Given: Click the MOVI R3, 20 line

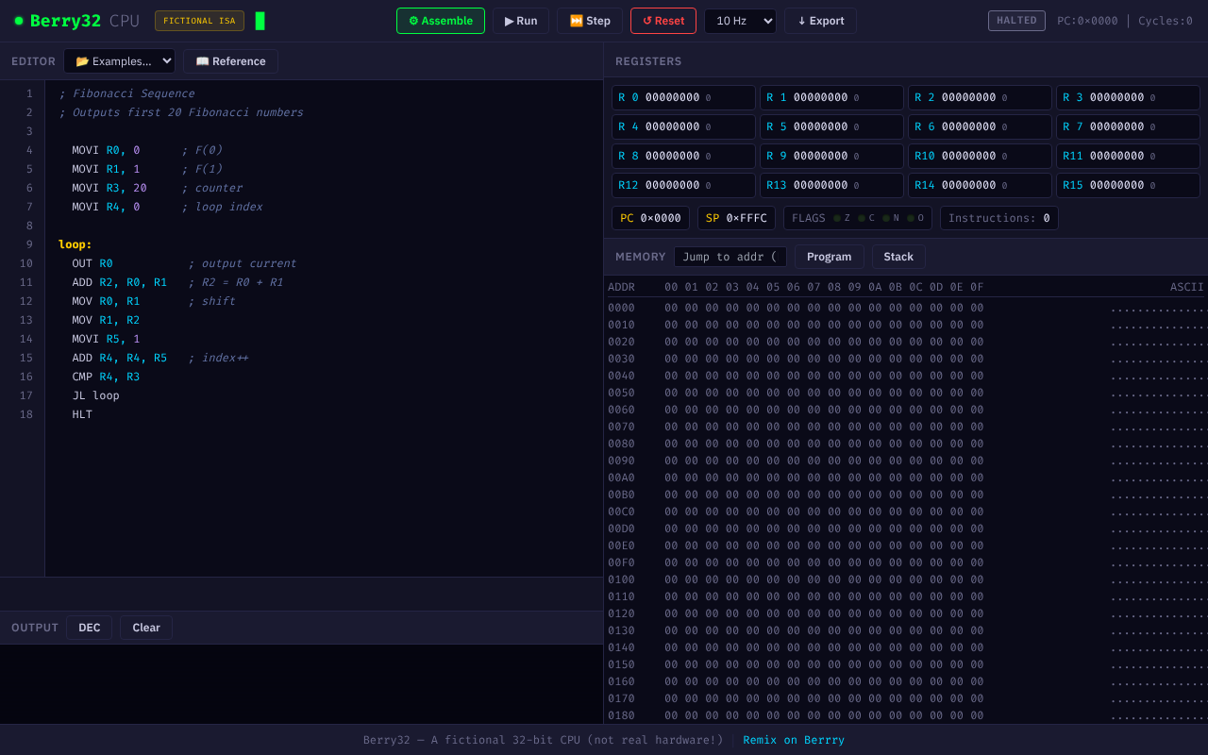Looking at the screenshot, I should click(x=109, y=188).
